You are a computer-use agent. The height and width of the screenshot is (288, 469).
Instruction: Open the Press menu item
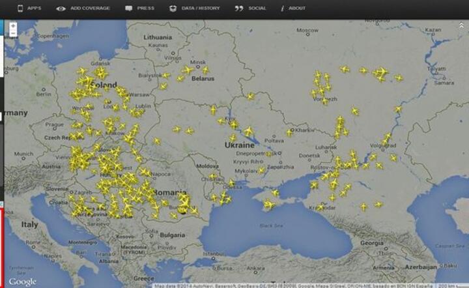[139, 8]
